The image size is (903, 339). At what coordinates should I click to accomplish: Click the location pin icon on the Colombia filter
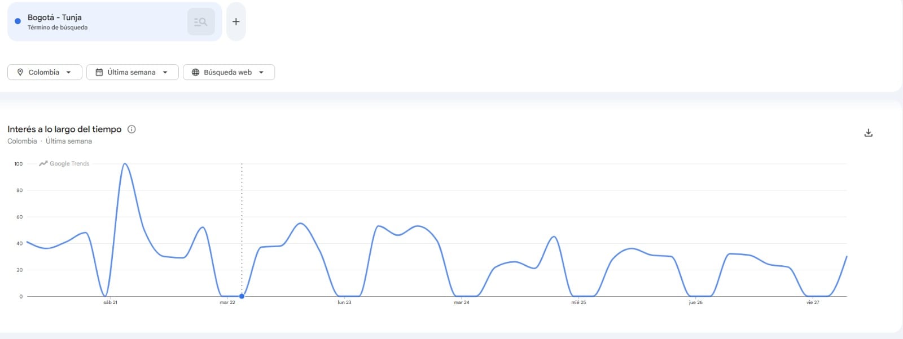coord(20,72)
